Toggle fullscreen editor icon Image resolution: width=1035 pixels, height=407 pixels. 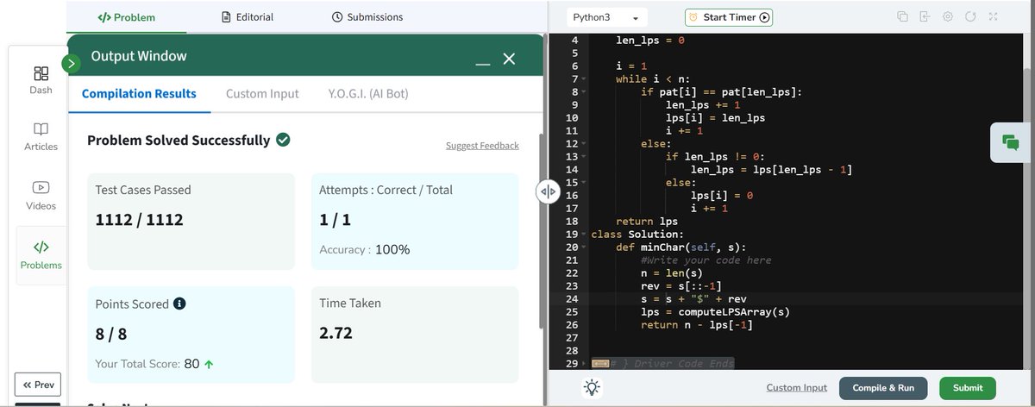click(x=993, y=16)
